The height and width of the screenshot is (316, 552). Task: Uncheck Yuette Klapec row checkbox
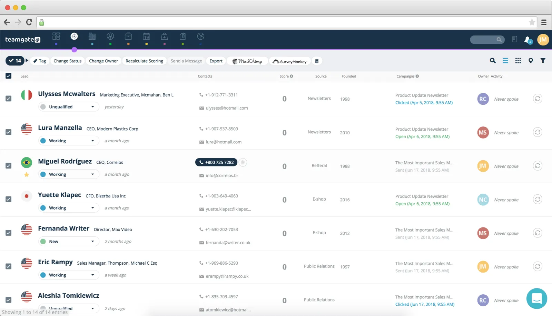tap(9, 199)
